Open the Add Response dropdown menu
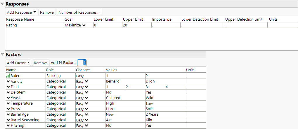The height and width of the screenshot is (129, 298). coord(21,12)
